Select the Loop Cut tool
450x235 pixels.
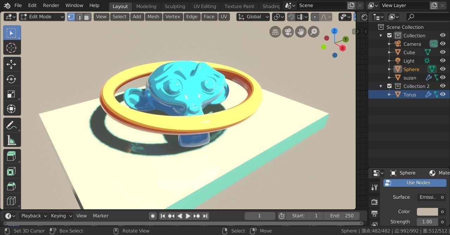click(x=12, y=201)
